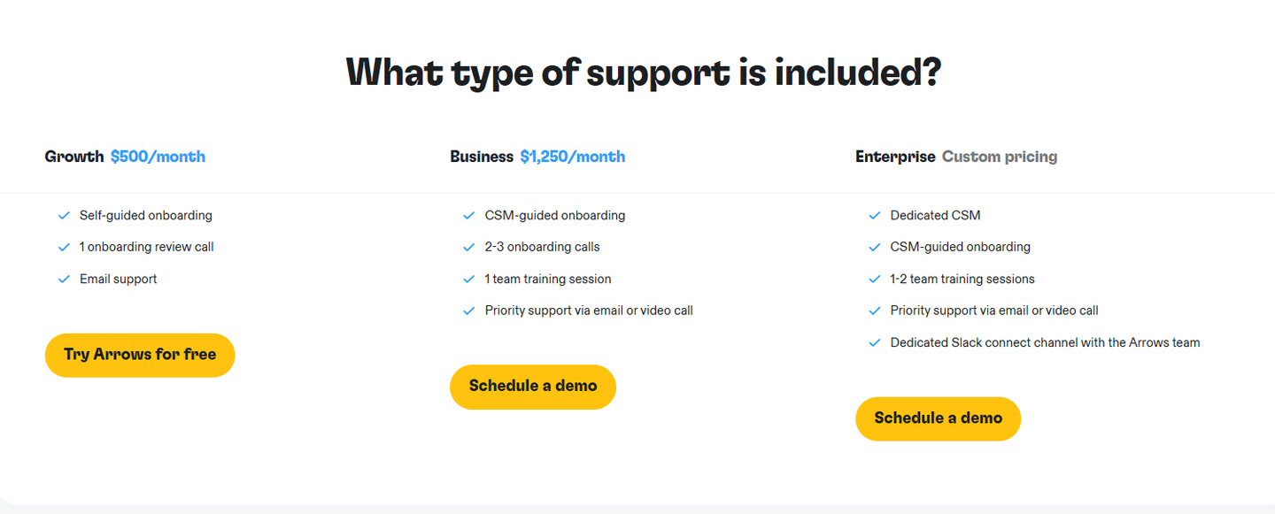The height and width of the screenshot is (514, 1275).
Task: Click the Custom pricing label
Action: 1000,157
